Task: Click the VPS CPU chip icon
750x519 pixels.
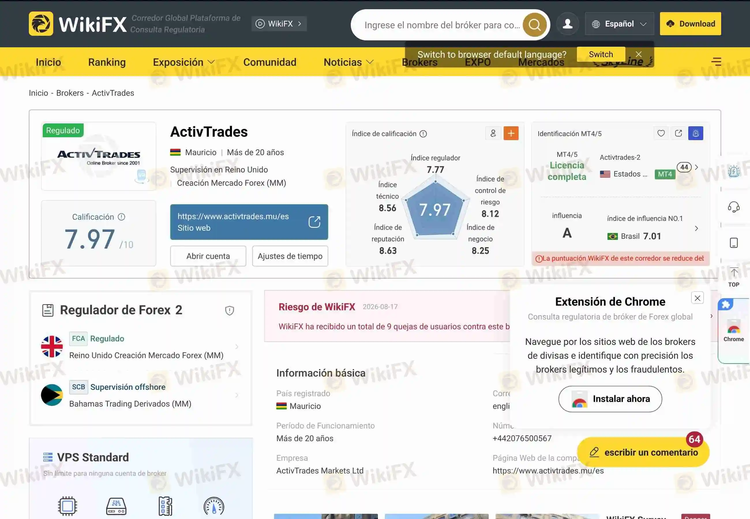Action: pos(67,506)
